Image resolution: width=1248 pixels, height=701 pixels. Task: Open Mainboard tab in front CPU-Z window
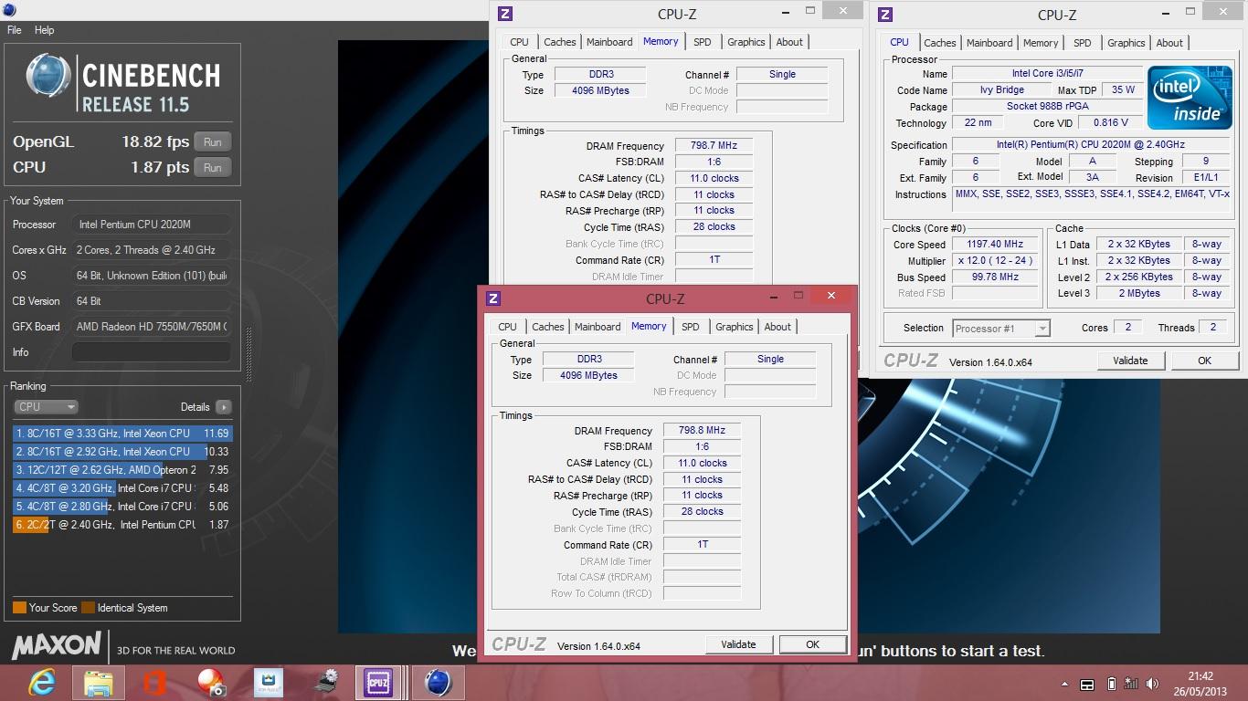tap(598, 327)
